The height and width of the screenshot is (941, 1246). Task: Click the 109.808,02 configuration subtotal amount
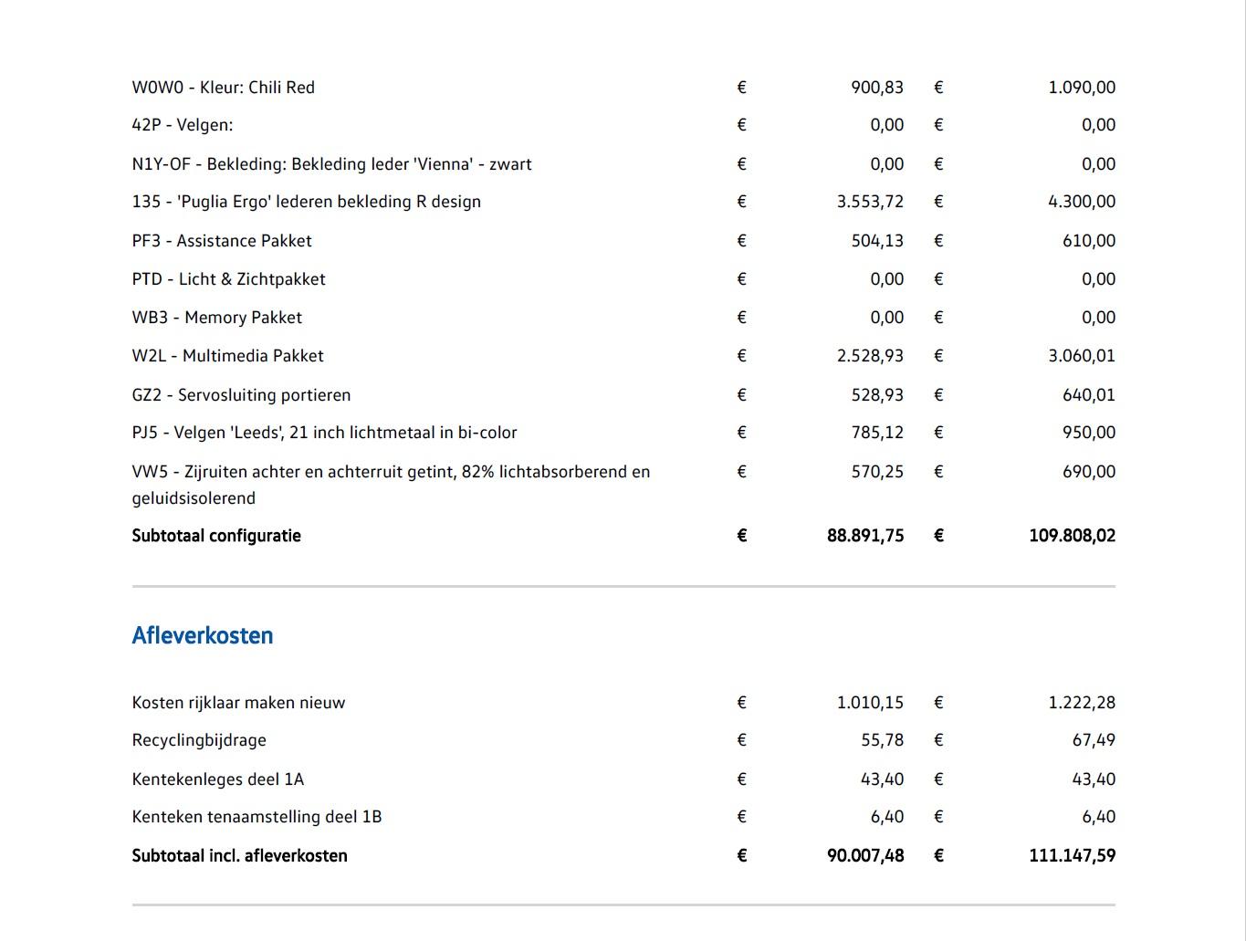(1072, 536)
